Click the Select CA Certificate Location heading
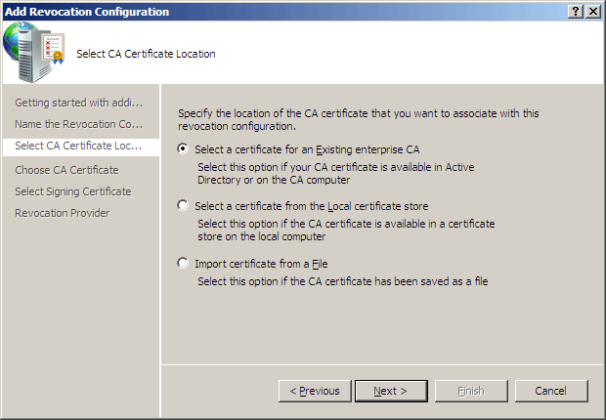Screen dimensions: 606x420 (x=146, y=54)
